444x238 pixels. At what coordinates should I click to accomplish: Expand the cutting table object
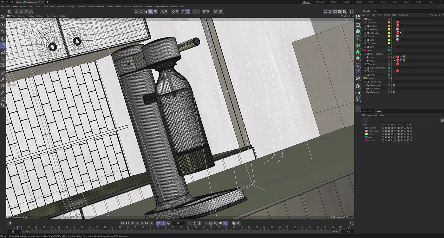(x=365, y=33)
